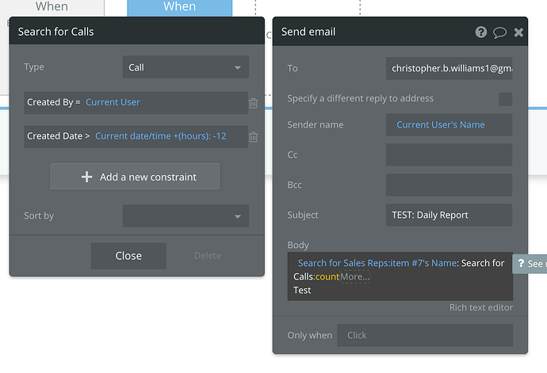Screen dimensions: 547x373
Task: Select the highlighted When workflow tab
Action: click(x=179, y=7)
